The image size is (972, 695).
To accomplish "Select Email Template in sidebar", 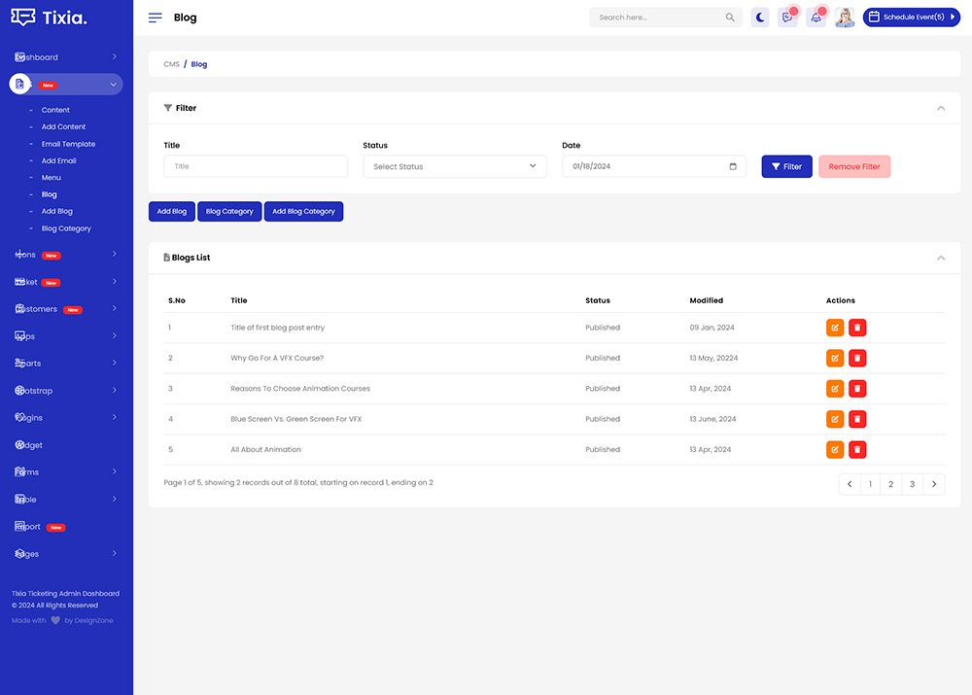I will (x=68, y=144).
